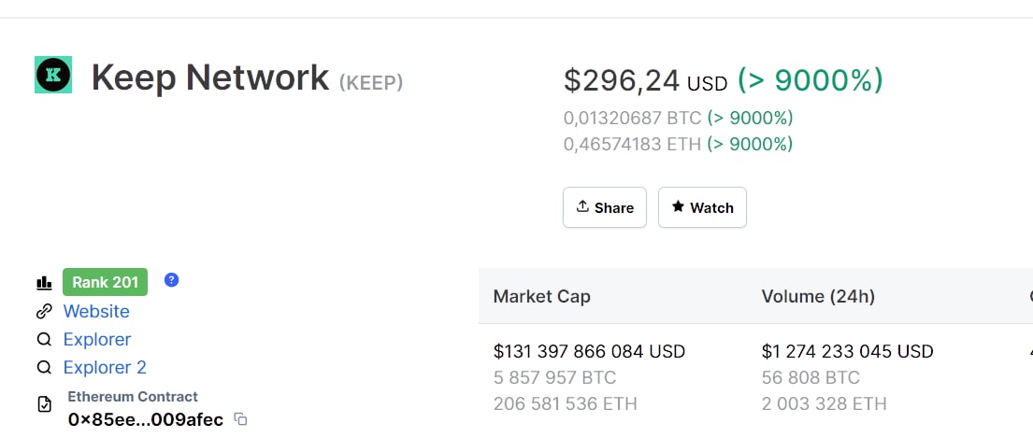This screenshot has width=1033, height=437.
Task: Click the green Rank 201 badge
Action: pyautogui.click(x=106, y=282)
